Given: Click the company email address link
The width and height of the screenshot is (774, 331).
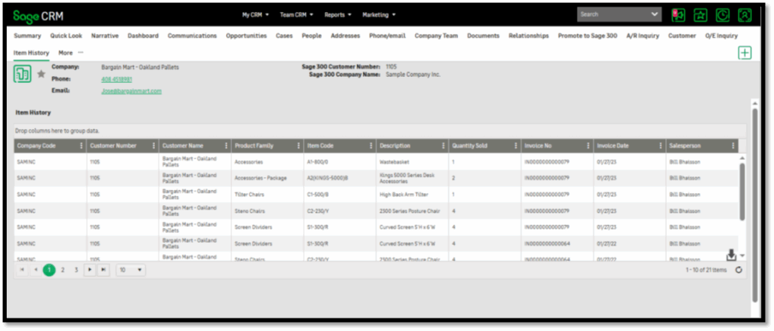Looking at the screenshot, I should (132, 91).
